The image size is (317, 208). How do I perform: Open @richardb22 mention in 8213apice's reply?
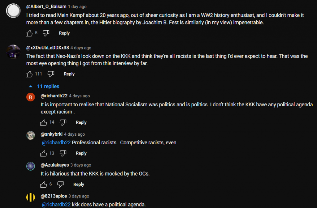tap(56, 205)
